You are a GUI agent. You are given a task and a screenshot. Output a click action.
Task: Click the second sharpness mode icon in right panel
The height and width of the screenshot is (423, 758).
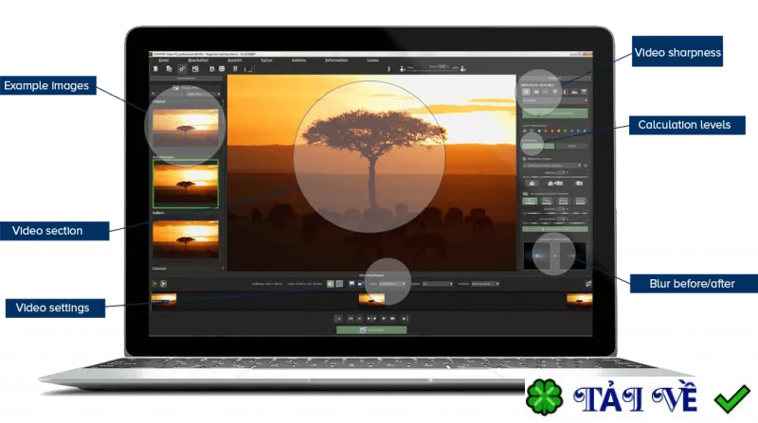(x=536, y=92)
